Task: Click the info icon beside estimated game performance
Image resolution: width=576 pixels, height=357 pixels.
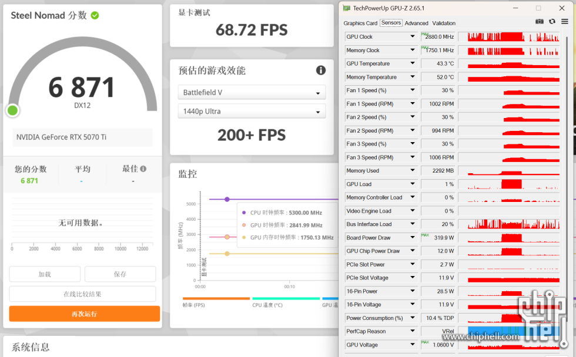Action: (x=321, y=70)
